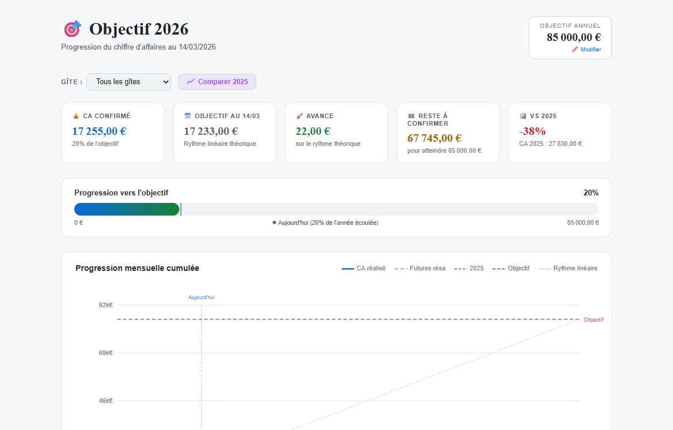Image resolution: width=673 pixels, height=430 pixels.
Task: Click the green-blue progress bar fill
Action: (127, 209)
